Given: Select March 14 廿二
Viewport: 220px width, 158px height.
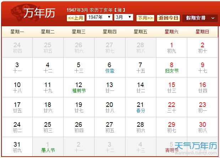Looking at the screenshot, I should (141, 87).
